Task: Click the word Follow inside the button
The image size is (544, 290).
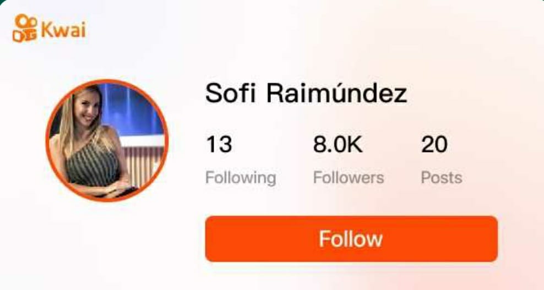Action: [351, 239]
